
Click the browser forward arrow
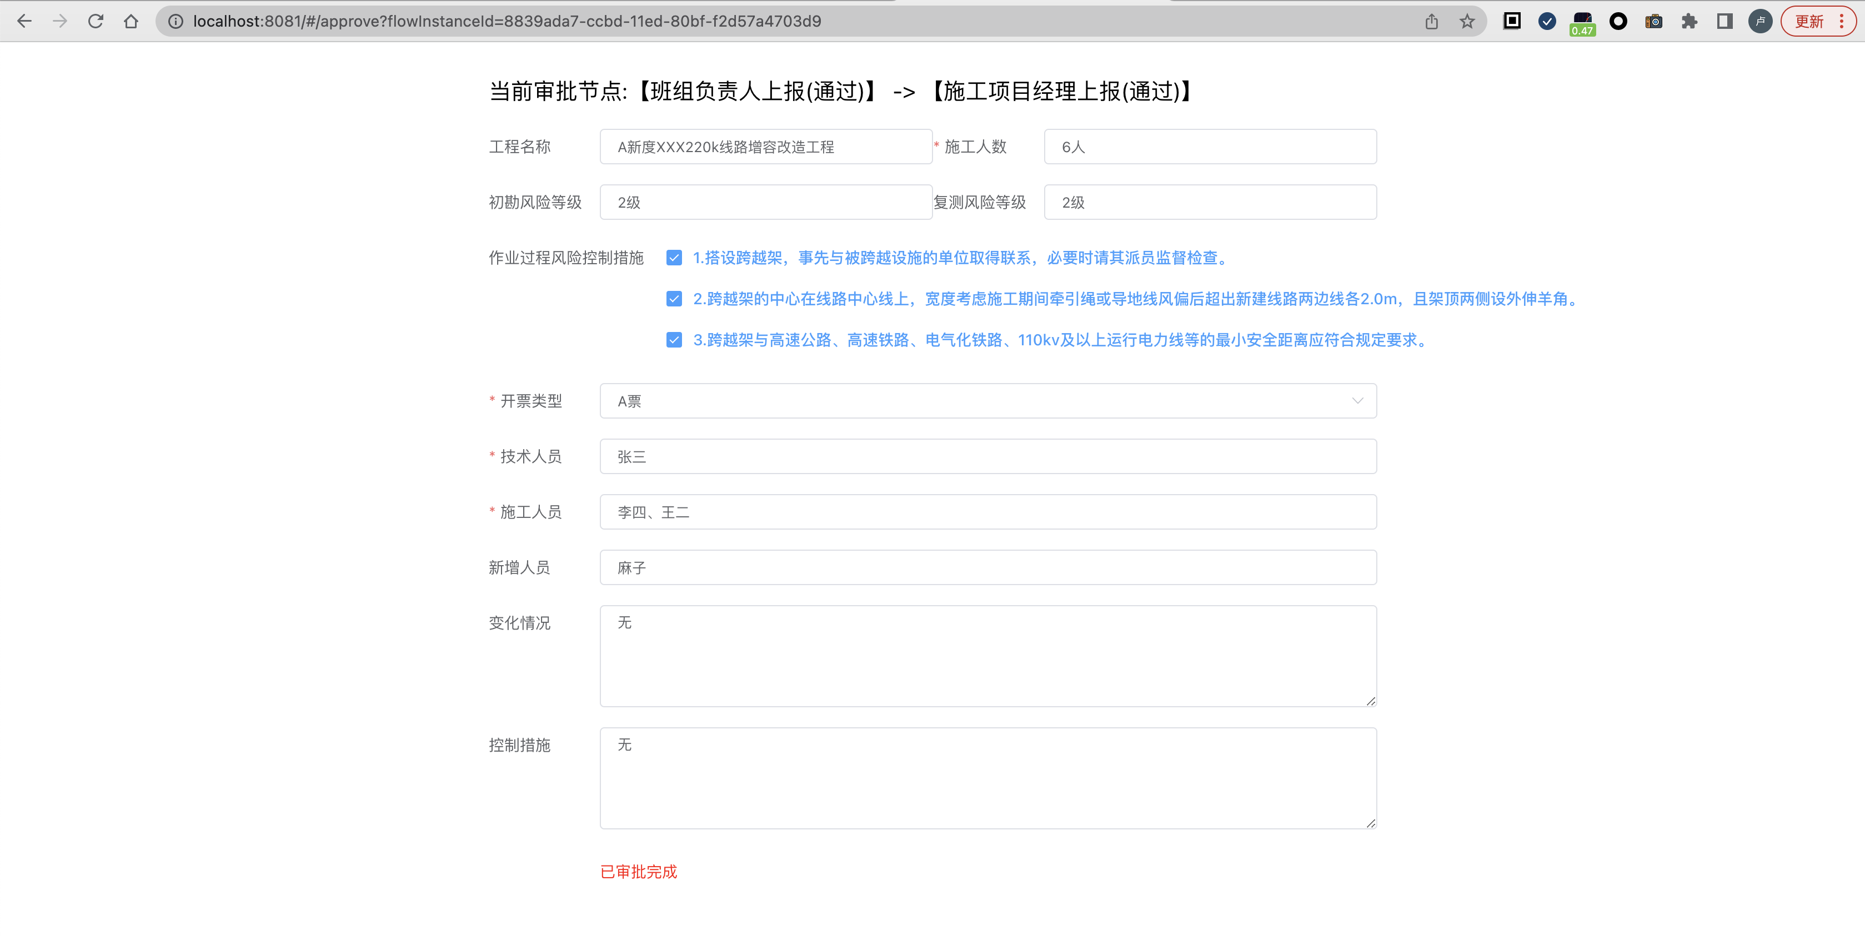[60, 21]
